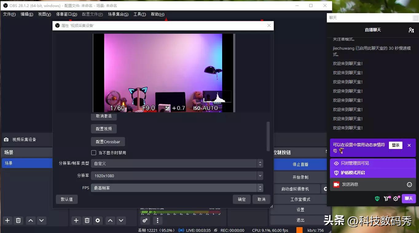Screen dimensions: 419x233
Task: Open source properties with the gear icon
Action: pos(98,220)
